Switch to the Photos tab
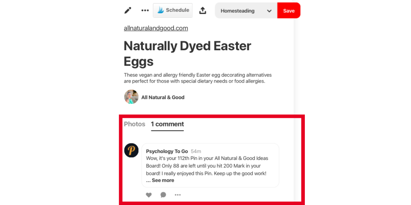This screenshot has height=205, width=411. click(135, 124)
